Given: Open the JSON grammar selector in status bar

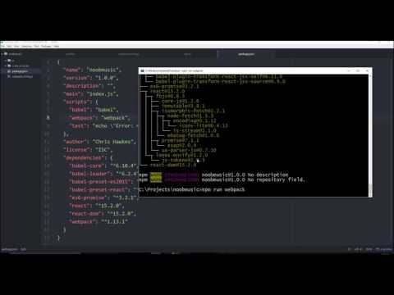Looking at the screenshot, I should coord(369,249).
